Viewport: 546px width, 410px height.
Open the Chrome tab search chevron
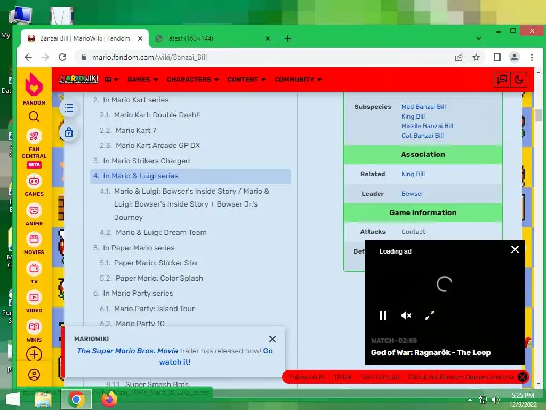(x=479, y=38)
